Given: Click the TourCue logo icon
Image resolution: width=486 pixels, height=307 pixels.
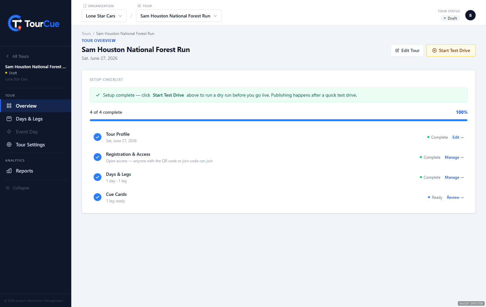Looking at the screenshot, I should tap(15, 23).
